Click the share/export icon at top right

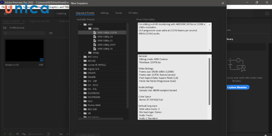267,13
